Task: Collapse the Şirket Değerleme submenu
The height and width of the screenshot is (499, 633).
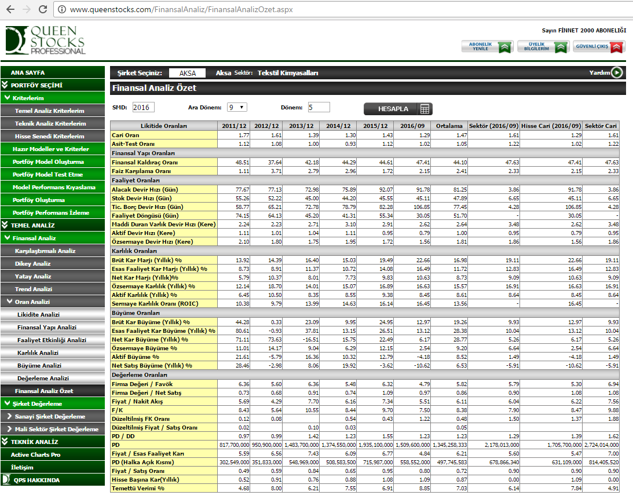Action: point(8,403)
